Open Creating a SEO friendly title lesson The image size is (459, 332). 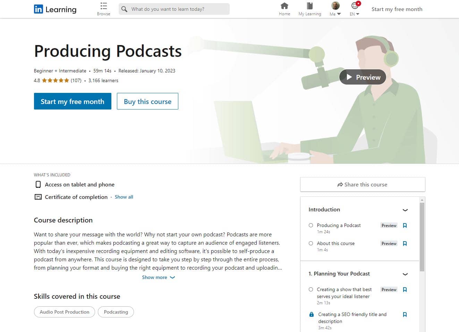pyautogui.click(x=352, y=318)
